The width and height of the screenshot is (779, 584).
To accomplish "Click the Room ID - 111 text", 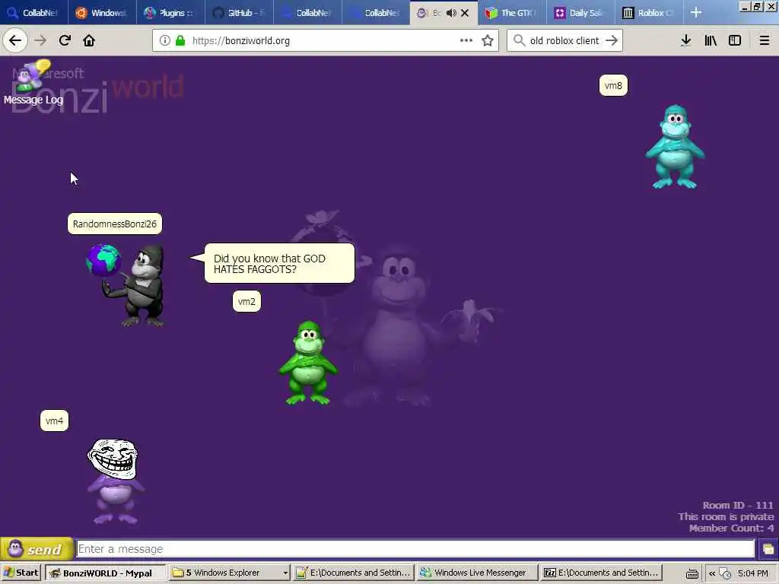I will (738, 506).
